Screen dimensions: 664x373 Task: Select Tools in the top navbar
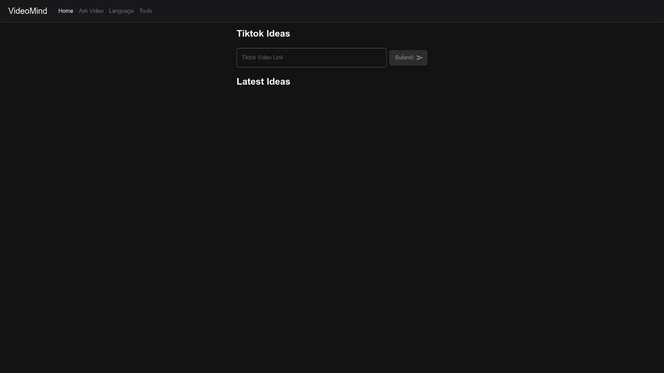click(x=145, y=11)
